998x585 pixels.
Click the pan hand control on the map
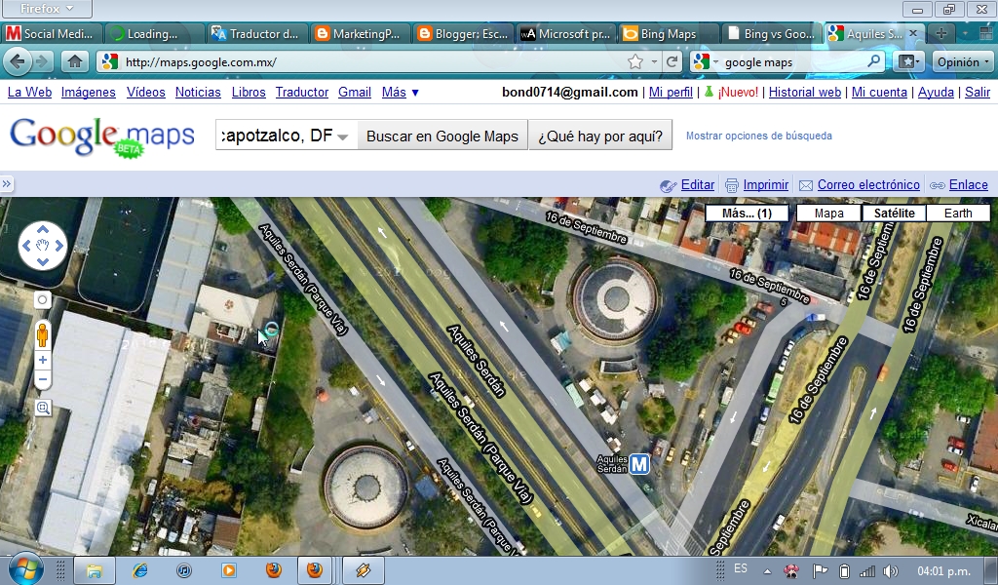(41, 245)
